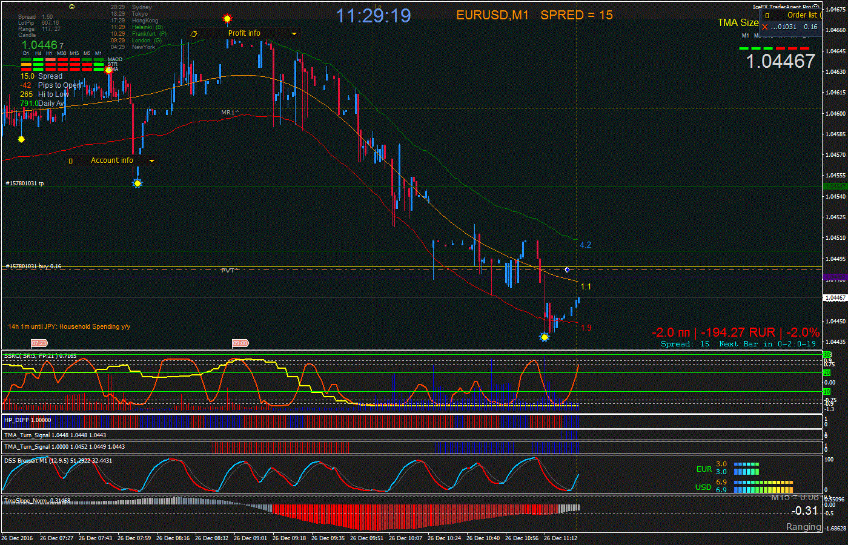Screen dimensions: 848x545
Task: Click the USD currency strength bar
Action: 763,486
